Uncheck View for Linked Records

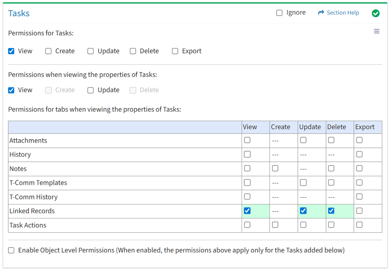point(247,211)
